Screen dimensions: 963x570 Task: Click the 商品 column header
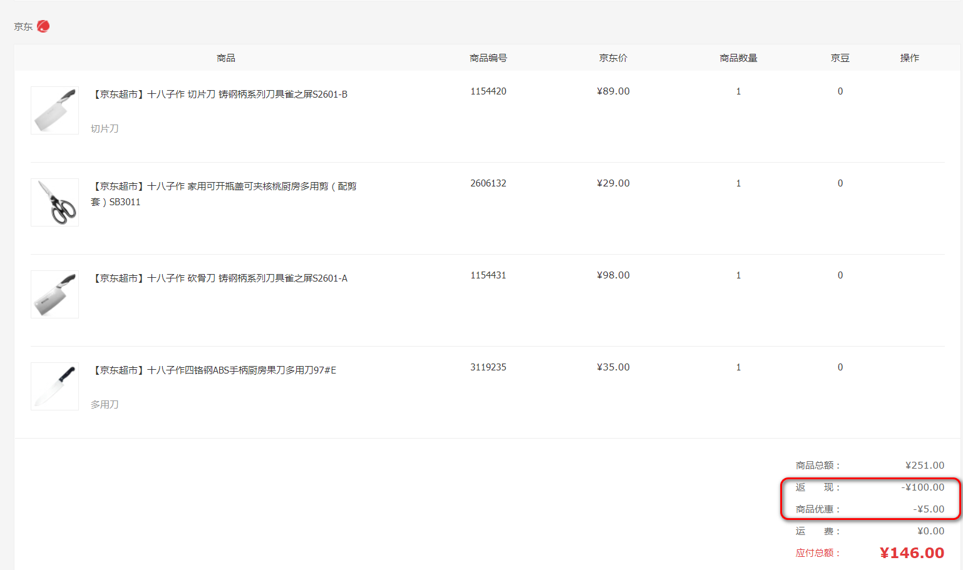(226, 58)
